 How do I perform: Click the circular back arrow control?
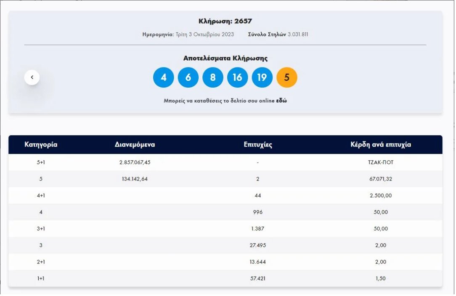coord(32,77)
